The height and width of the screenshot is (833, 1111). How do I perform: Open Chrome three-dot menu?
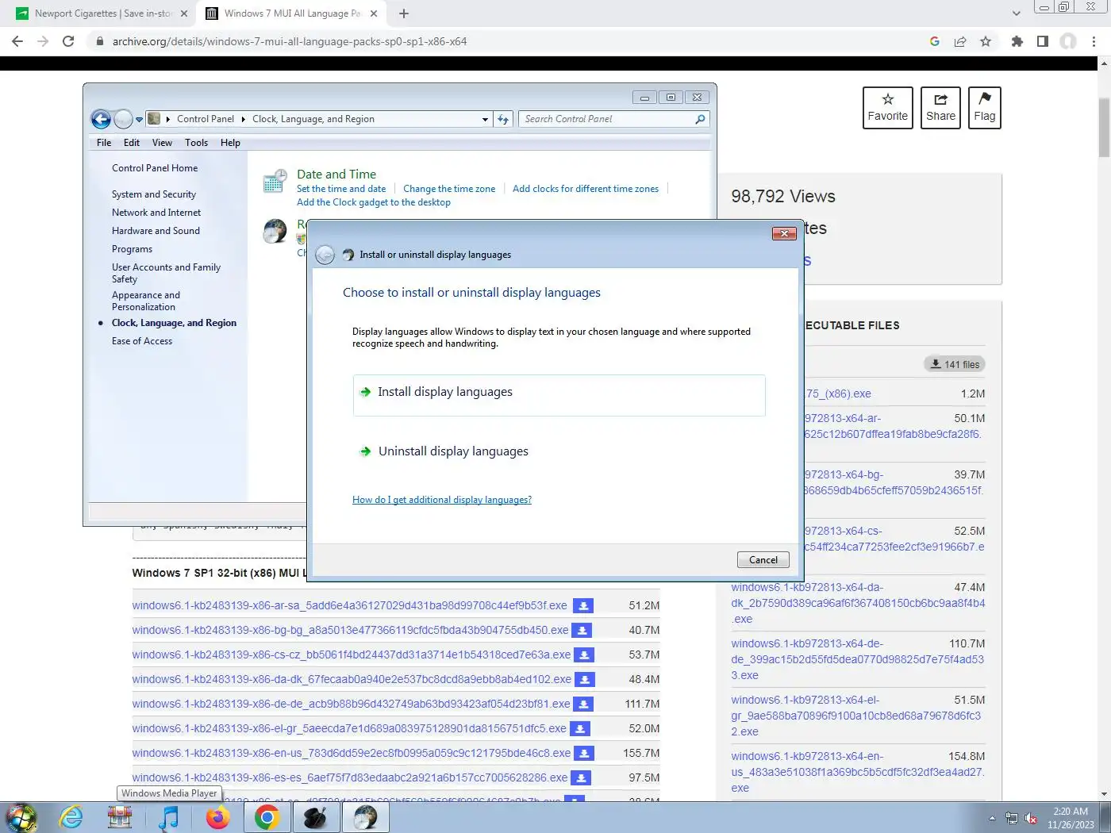tap(1094, 41)
